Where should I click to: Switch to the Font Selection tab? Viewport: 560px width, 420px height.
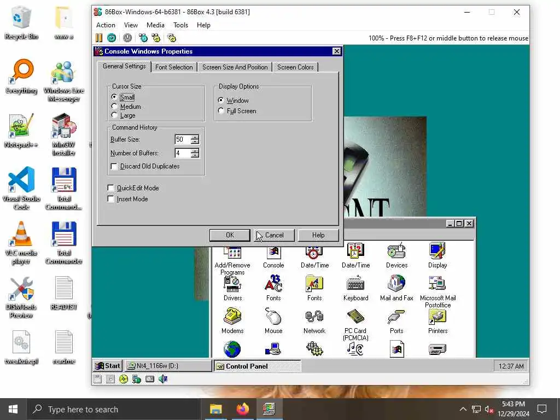coord(174,67)
